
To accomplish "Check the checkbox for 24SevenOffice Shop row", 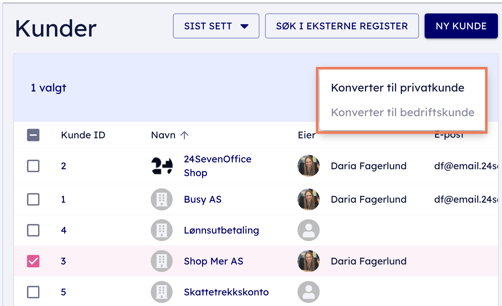I will tap(33, 166).
